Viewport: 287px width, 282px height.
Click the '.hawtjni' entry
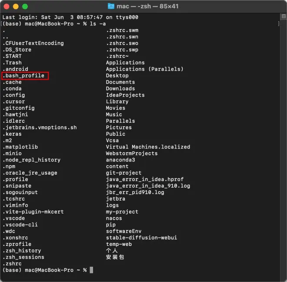(x=15, y=114)
